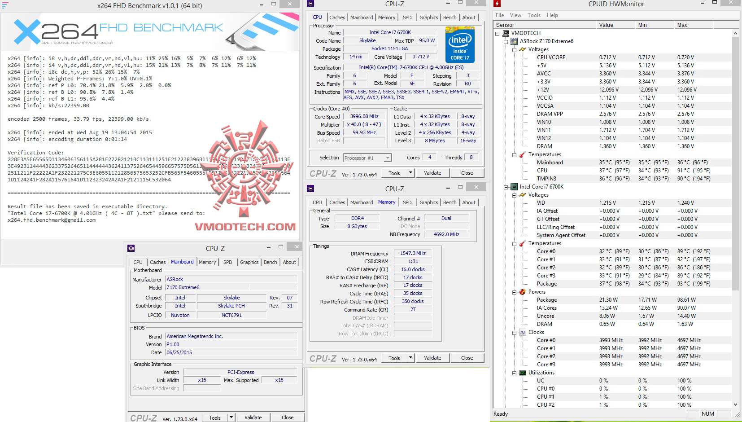Open the Help menu in HWMonitor
The image size is (742, 422).
(552, 15)
